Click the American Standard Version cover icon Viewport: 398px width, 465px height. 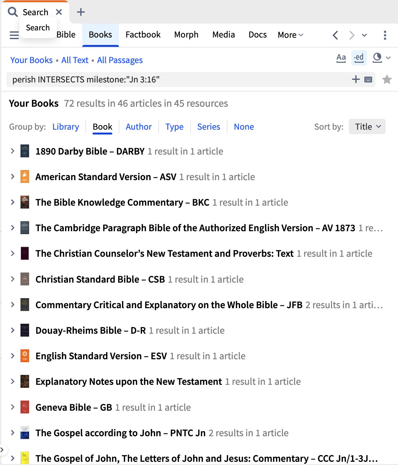pos(25,177)
